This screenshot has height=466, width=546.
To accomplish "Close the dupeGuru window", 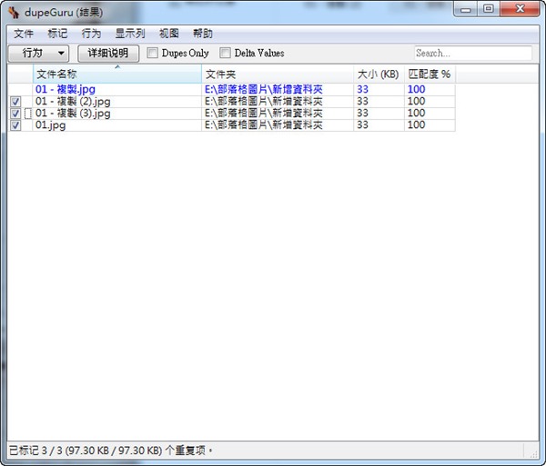I will click(520, 9).
